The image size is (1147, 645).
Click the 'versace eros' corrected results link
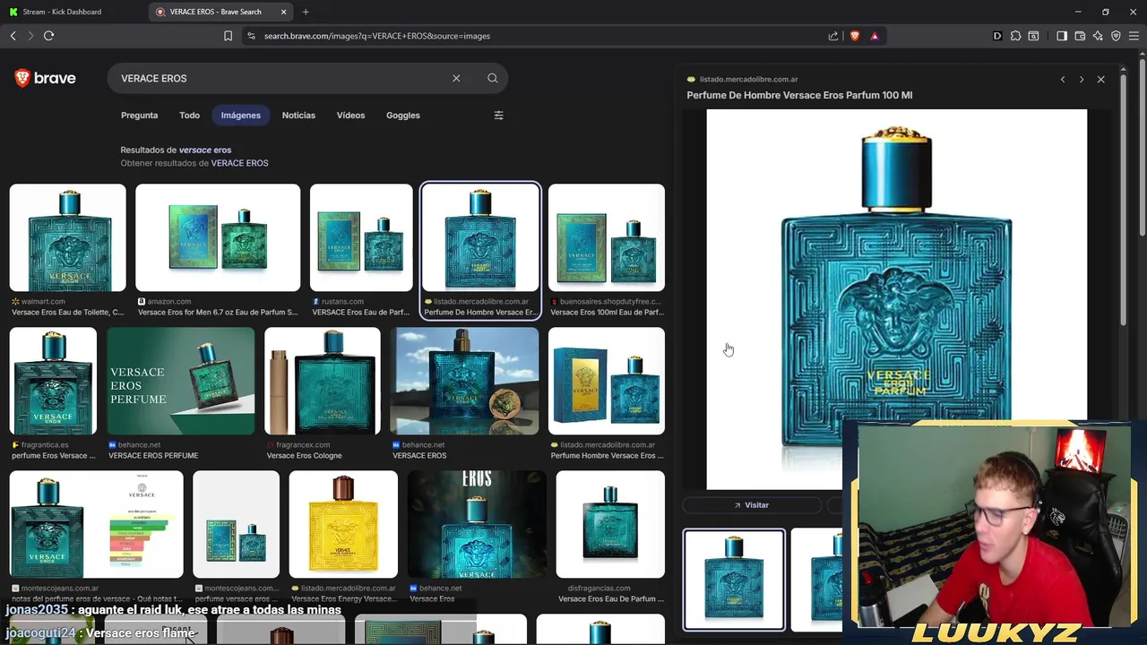[x=205, y=150]
